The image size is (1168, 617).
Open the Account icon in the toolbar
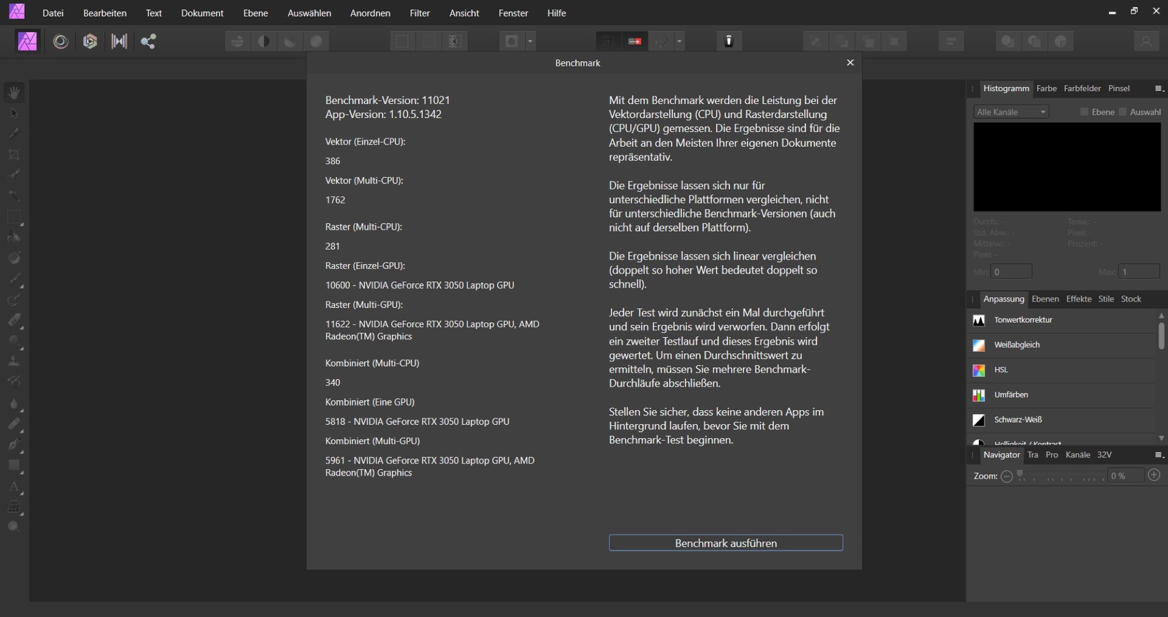pyautogui.click(x=1146, y=41)
